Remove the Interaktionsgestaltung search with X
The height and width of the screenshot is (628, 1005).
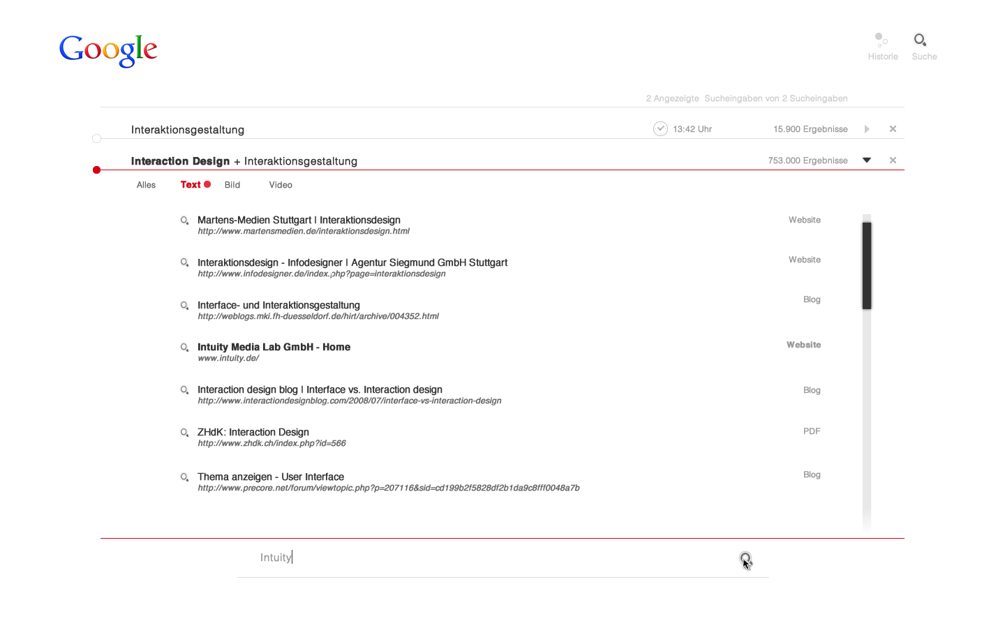[x=893, y=129]
